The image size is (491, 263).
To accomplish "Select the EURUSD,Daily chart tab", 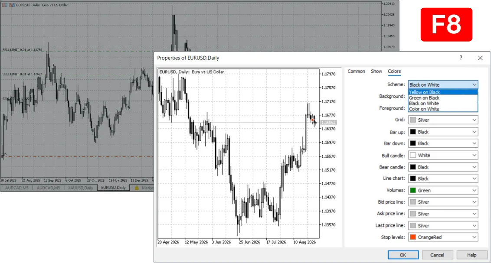I will point(113,188).
